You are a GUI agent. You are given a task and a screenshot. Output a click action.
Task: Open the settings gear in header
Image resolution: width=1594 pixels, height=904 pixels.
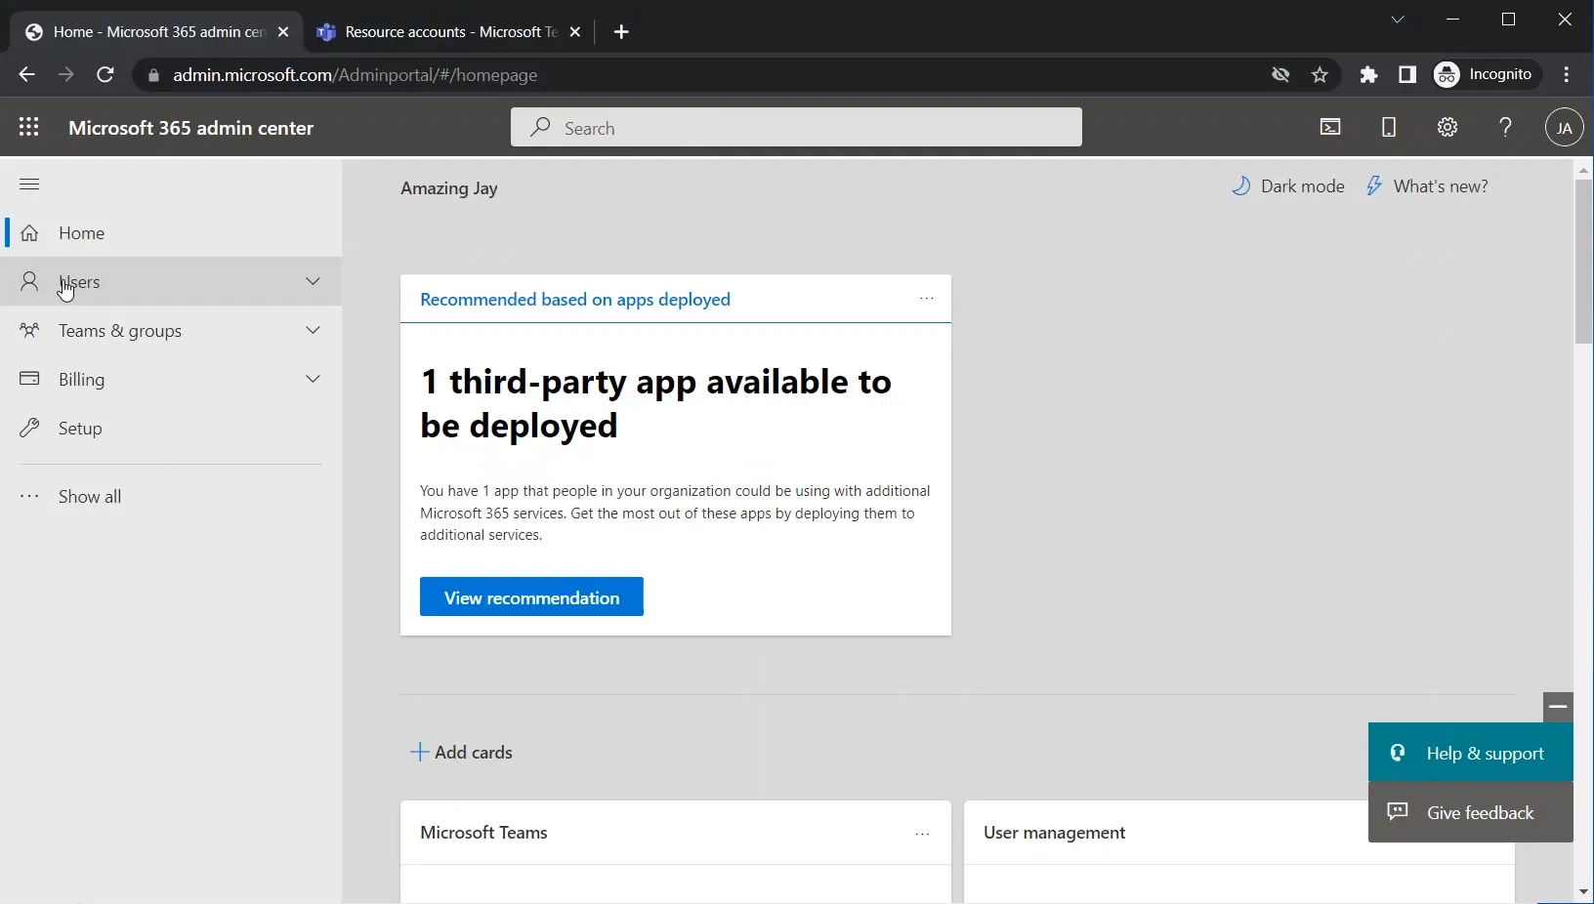click(1447, 128)
